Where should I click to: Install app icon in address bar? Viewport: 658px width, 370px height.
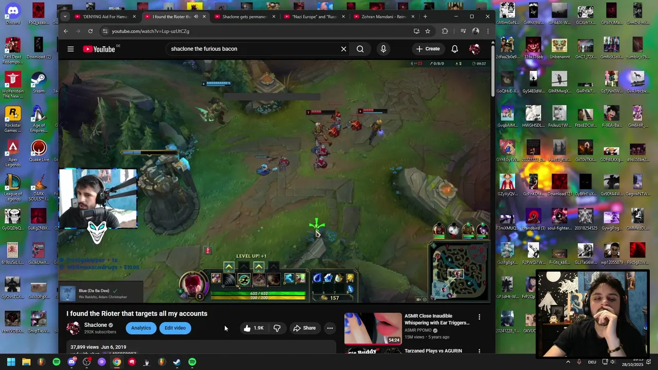coord(416,31)
